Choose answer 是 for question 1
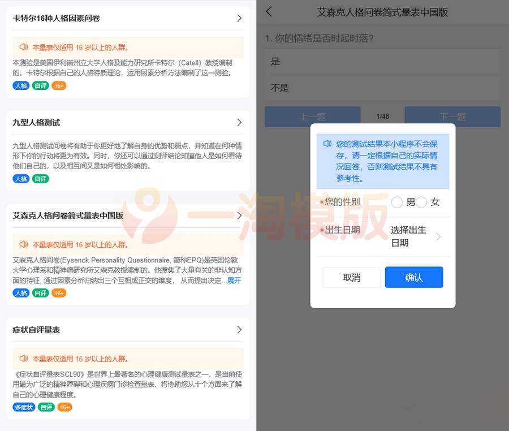509x431 pixels. 382,62
